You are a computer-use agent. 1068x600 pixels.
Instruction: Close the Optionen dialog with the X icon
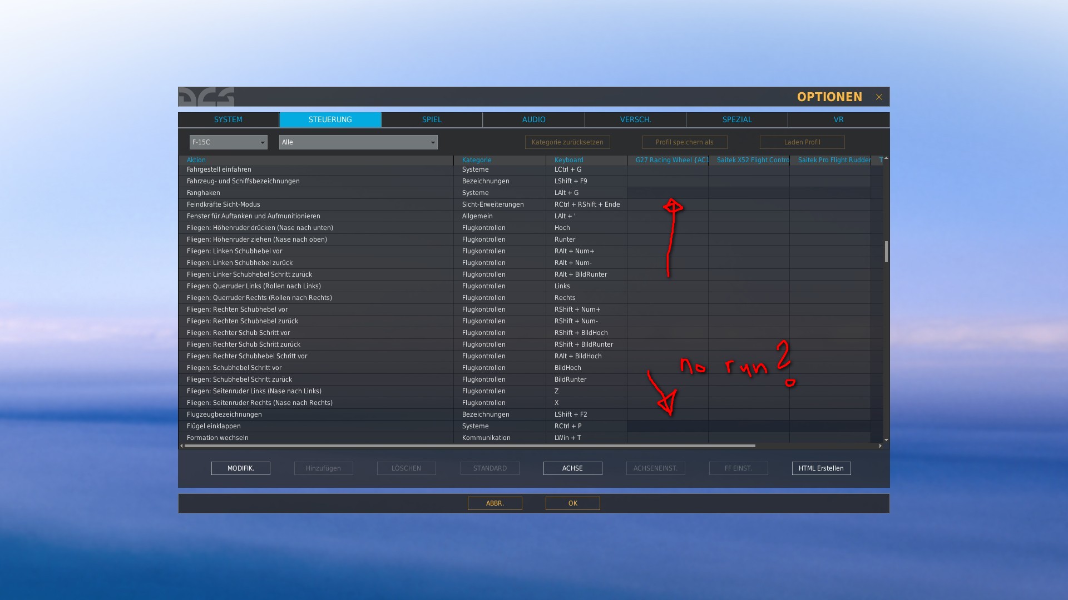879,97
